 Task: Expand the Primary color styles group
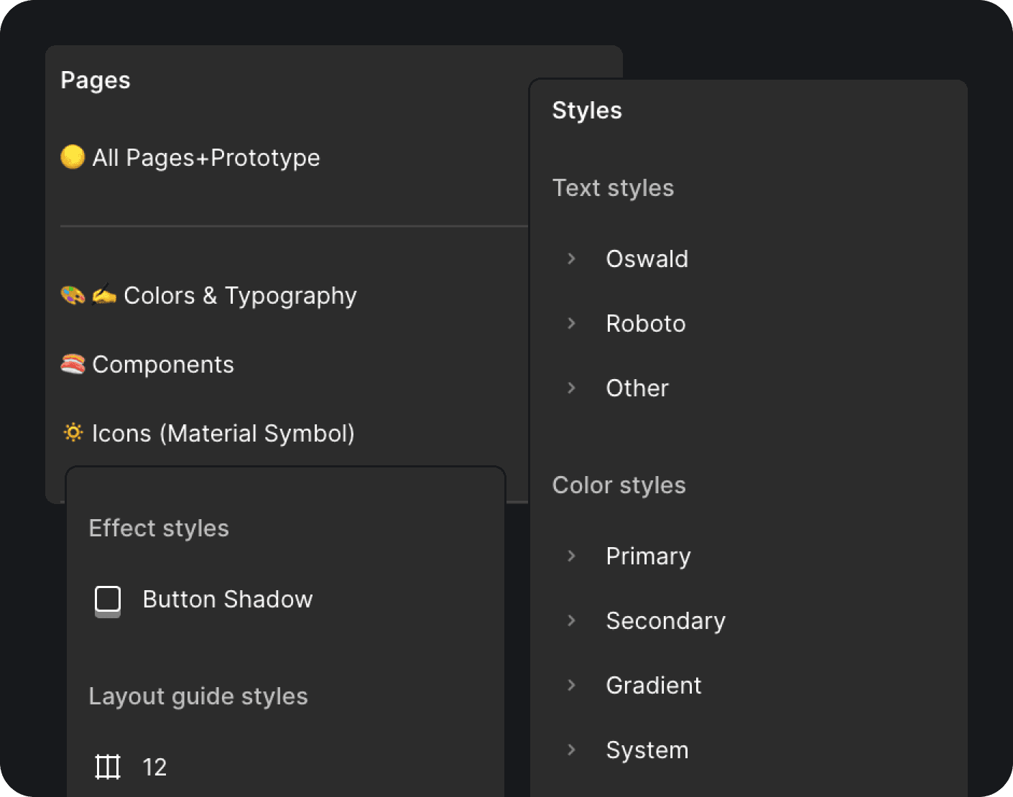coord(572,556)
